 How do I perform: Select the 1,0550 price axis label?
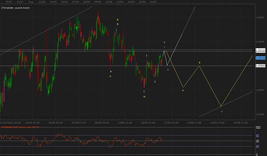260,42
